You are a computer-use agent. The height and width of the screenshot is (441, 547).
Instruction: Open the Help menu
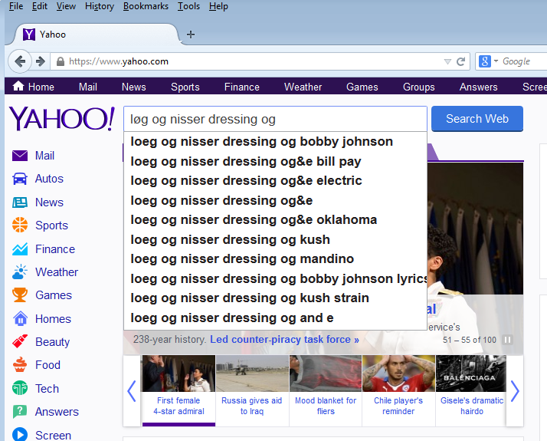pos(218,6)
